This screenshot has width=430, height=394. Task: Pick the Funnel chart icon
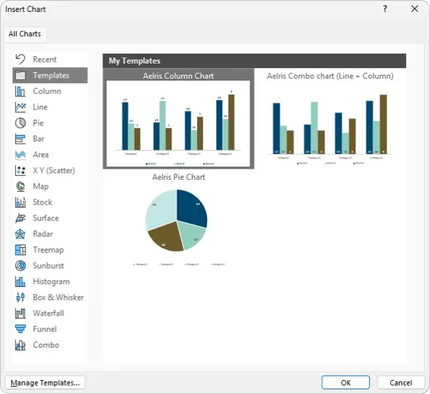[20, 329]
